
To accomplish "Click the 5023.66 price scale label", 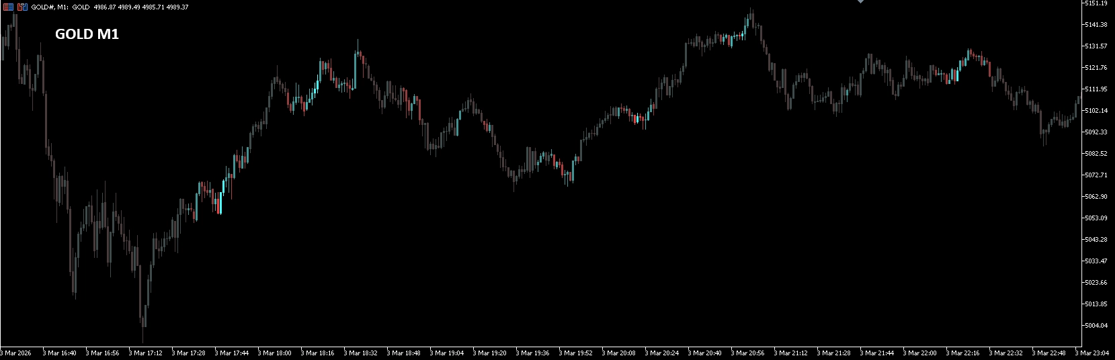I will point(1096,283).
